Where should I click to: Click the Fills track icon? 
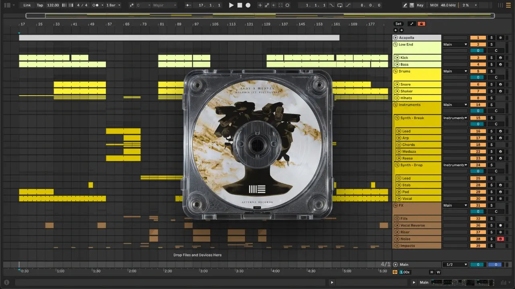tap(397, 219)
